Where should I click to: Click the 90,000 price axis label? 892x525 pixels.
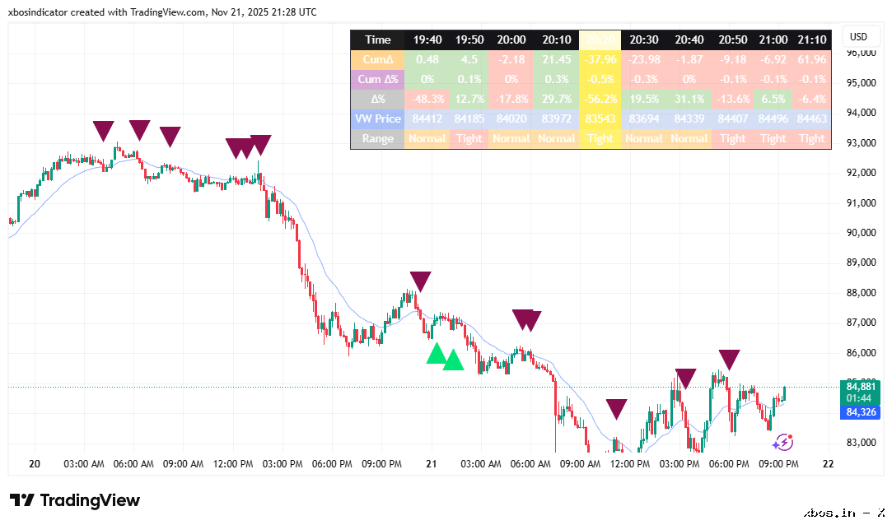coord(860,233)
